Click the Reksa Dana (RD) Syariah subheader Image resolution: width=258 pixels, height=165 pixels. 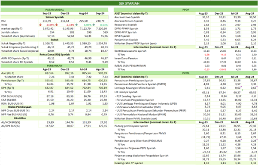[x=55, y=55]
